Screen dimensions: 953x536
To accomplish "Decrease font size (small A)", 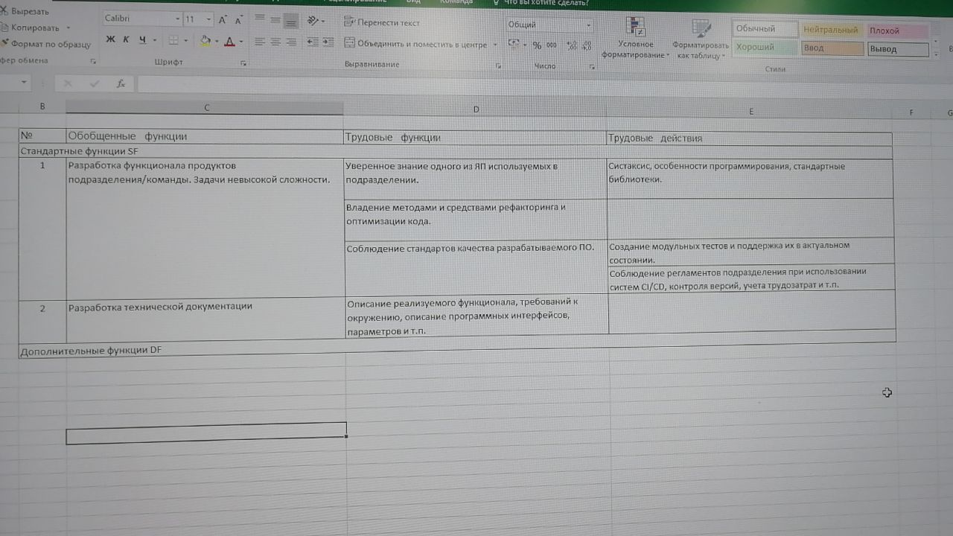I will (x=239, y=19).
